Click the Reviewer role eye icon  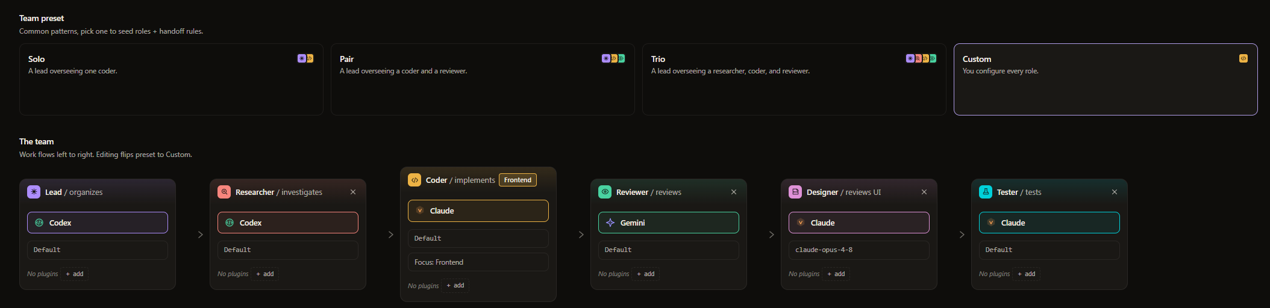coord(605,192)
